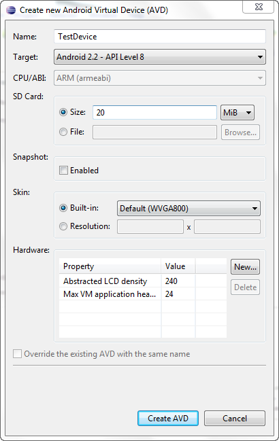
Task: Check Override the existing AVD option
Action: pos(18,354)
